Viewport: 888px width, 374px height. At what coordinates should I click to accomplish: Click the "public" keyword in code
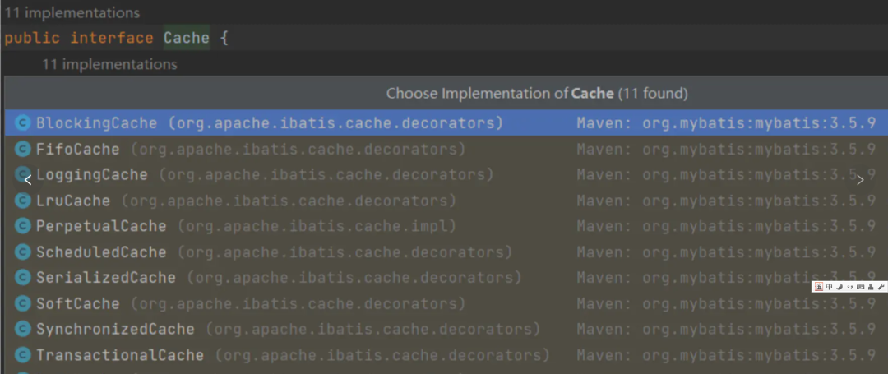point(32,38)
